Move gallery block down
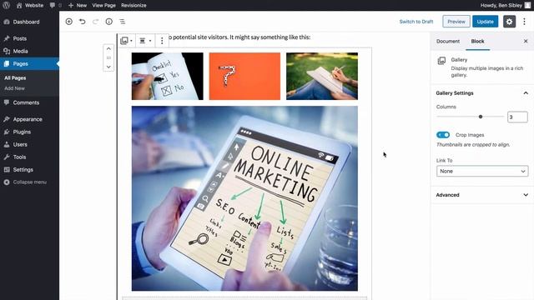The height and width of the screenshot is (300, 534). pos(108,67)
